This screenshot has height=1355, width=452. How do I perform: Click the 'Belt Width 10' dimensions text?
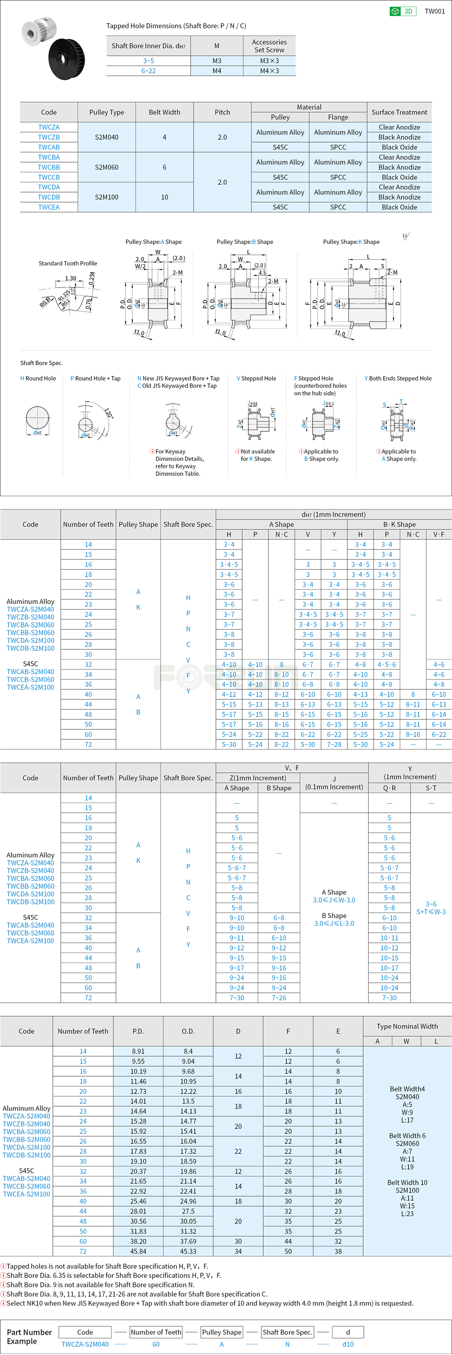tap(407, 1198)
